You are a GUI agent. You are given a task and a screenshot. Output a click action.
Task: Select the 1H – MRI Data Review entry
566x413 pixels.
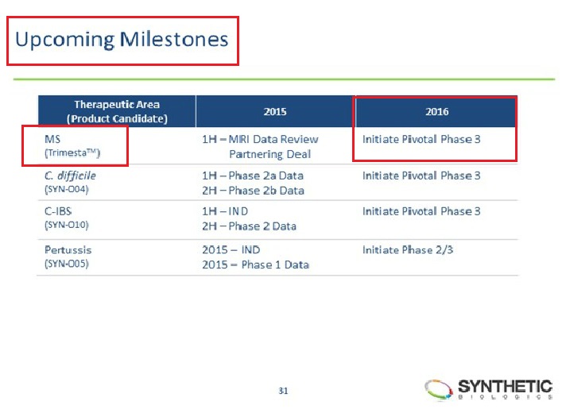click(x=260, y=139)
